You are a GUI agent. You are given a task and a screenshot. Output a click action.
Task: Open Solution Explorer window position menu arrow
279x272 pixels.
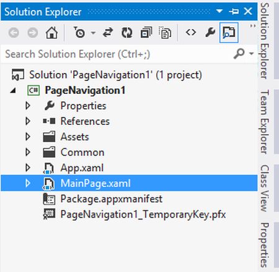click(x=219, y=11)
